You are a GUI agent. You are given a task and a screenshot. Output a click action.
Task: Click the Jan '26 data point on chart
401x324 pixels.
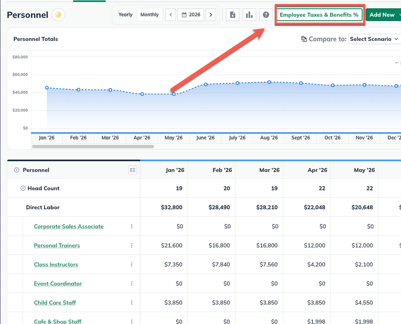[47, 88]
